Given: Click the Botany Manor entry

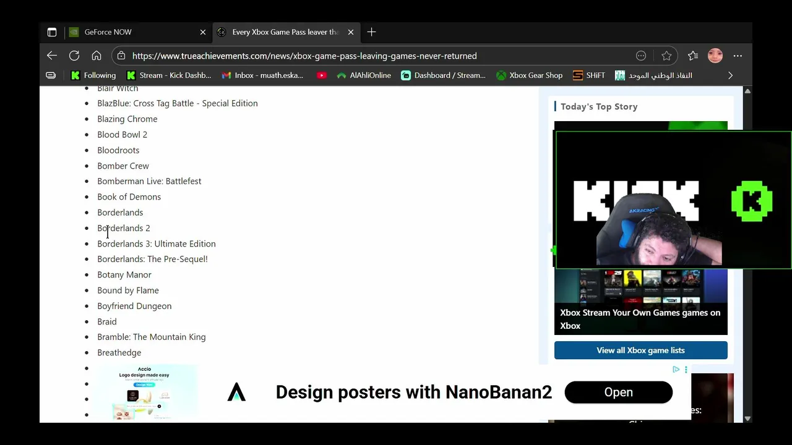Looking at the screenshot, I should 124,274.
